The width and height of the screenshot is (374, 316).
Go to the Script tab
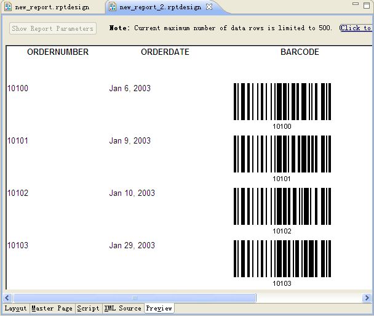point(88,308)
